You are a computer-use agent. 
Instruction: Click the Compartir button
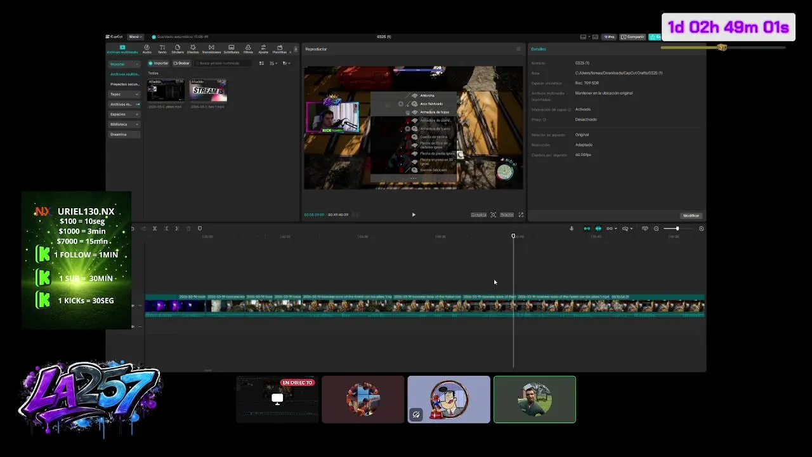coord(632,37)
